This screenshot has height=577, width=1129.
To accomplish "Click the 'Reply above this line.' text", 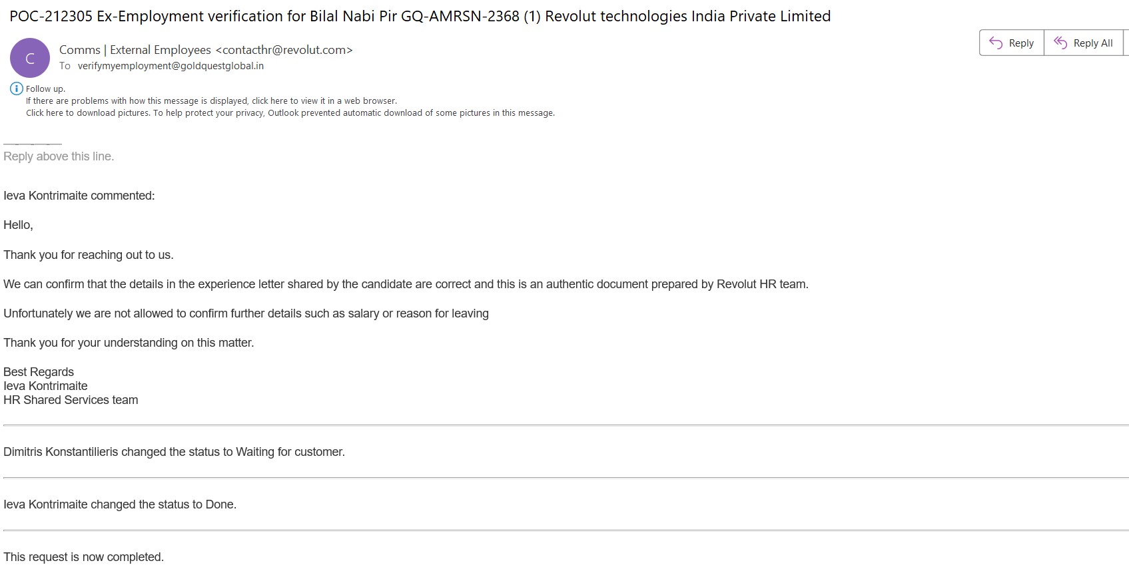I will (59, 156).
